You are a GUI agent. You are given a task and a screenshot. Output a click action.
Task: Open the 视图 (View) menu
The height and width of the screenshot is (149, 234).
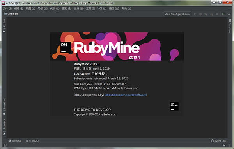pyautogui.click(x=30, y=9)
